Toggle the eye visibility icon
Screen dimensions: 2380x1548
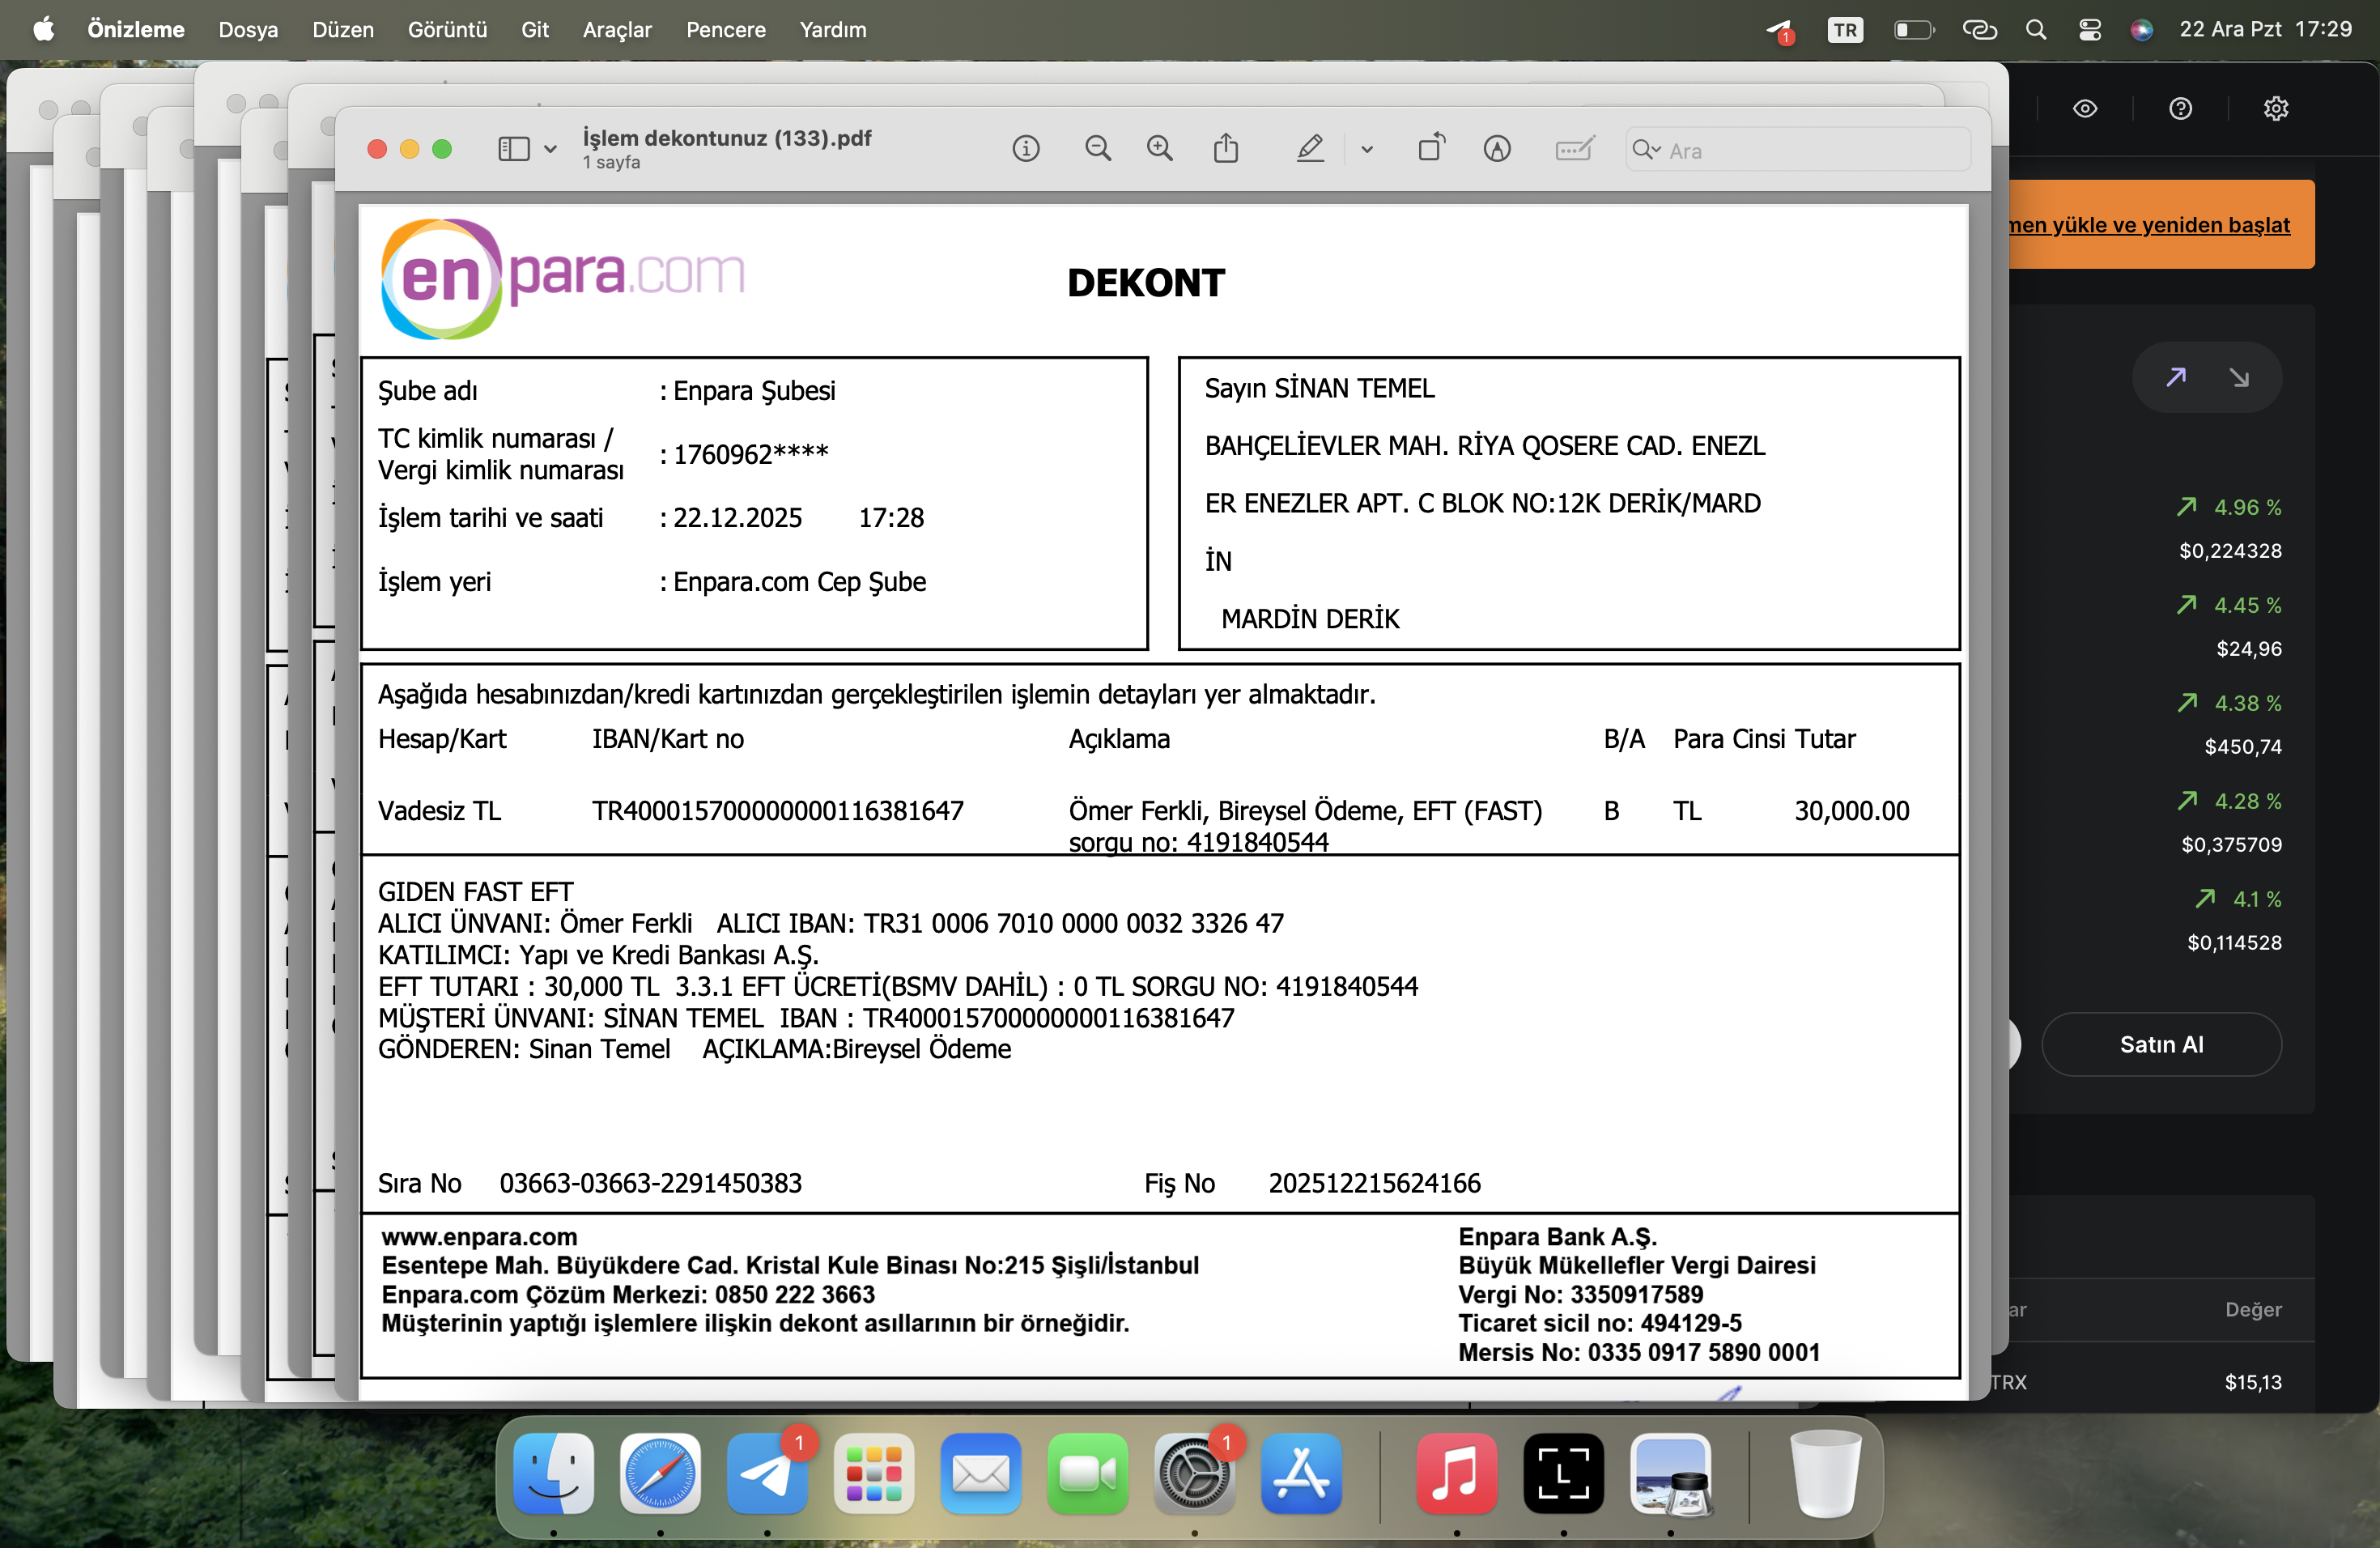tap(2085, 109)
